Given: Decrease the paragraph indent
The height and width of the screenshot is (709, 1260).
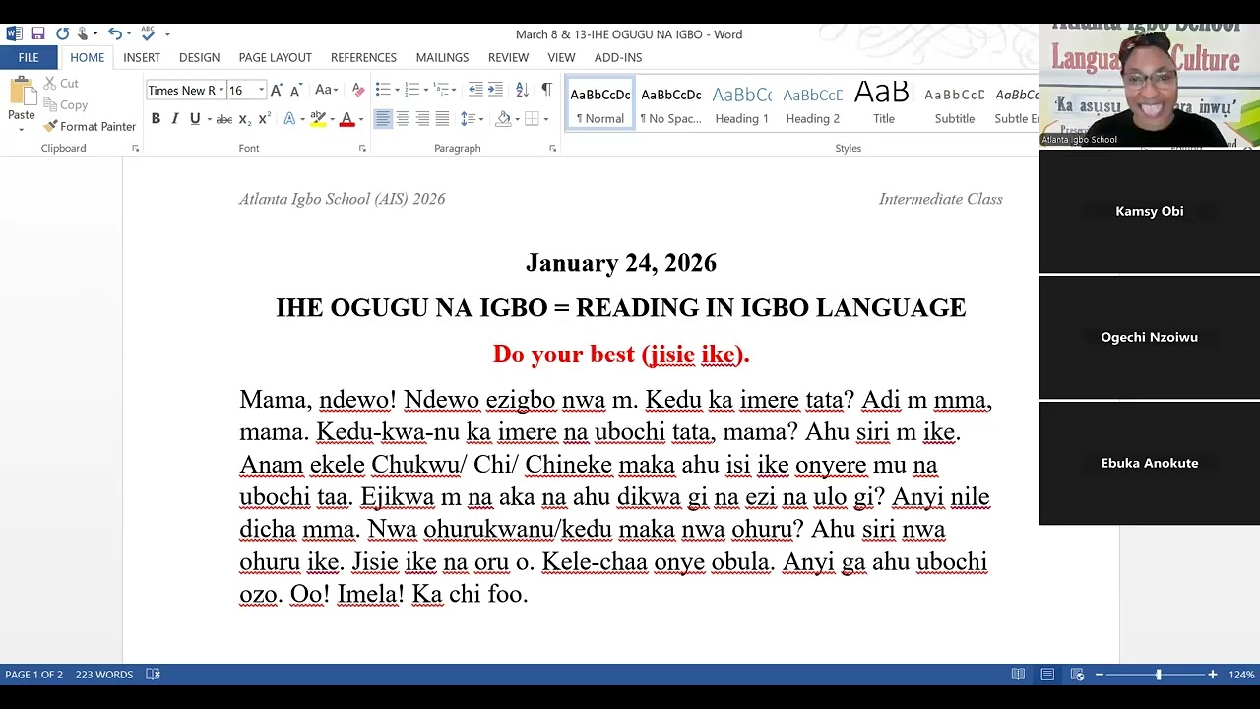Looking at the screenshot, I should click(475, 90).
